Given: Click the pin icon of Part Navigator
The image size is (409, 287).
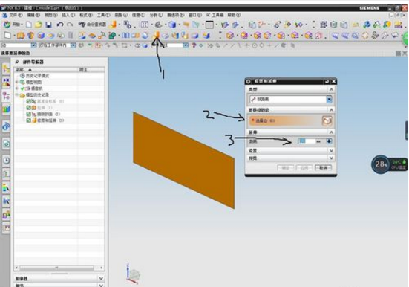Looking at the screenshot, I should [x=17, y=62].
